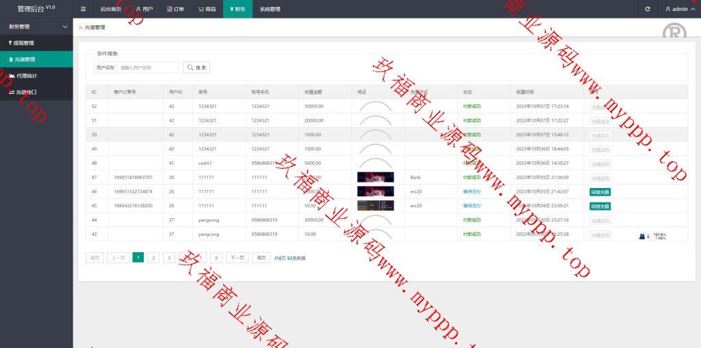The width and height of the screenshot is (701, 348).
Task: Click the refresh icon in top bar
Action: coord(648,9)
